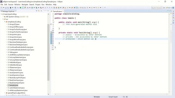The width and height of the screenshot is (175, 98).
Task: Click the New Java Class green icon
Action: 59,8
